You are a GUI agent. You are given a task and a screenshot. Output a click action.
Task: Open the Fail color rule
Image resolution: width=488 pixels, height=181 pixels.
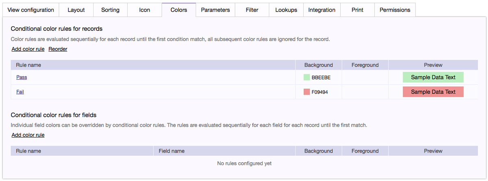pos(20,92)
